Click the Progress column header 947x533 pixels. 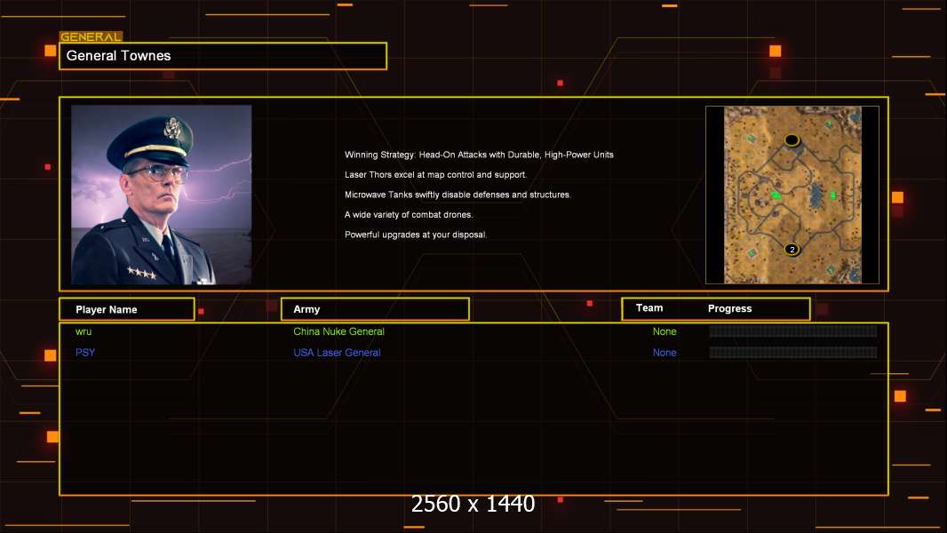[729, 309]
